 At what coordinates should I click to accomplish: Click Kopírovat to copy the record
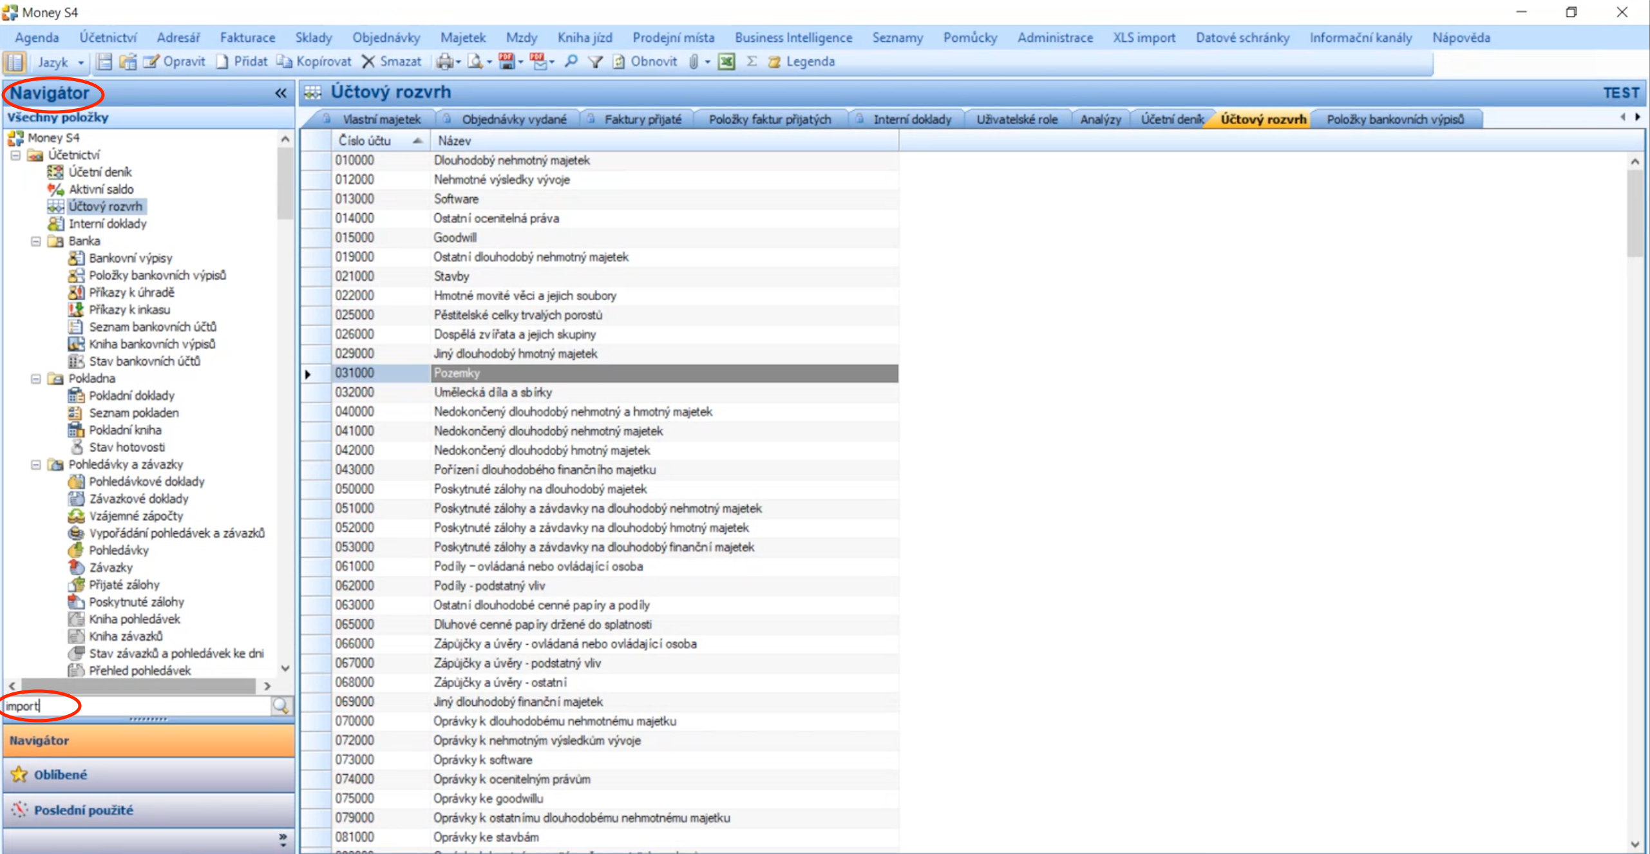coord(314,62)
